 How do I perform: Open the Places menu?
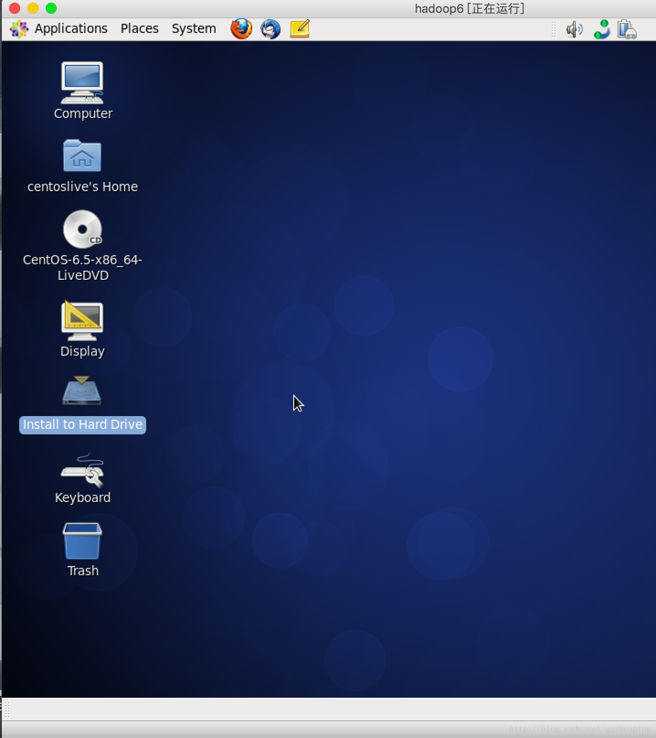(x=139, y=28)
